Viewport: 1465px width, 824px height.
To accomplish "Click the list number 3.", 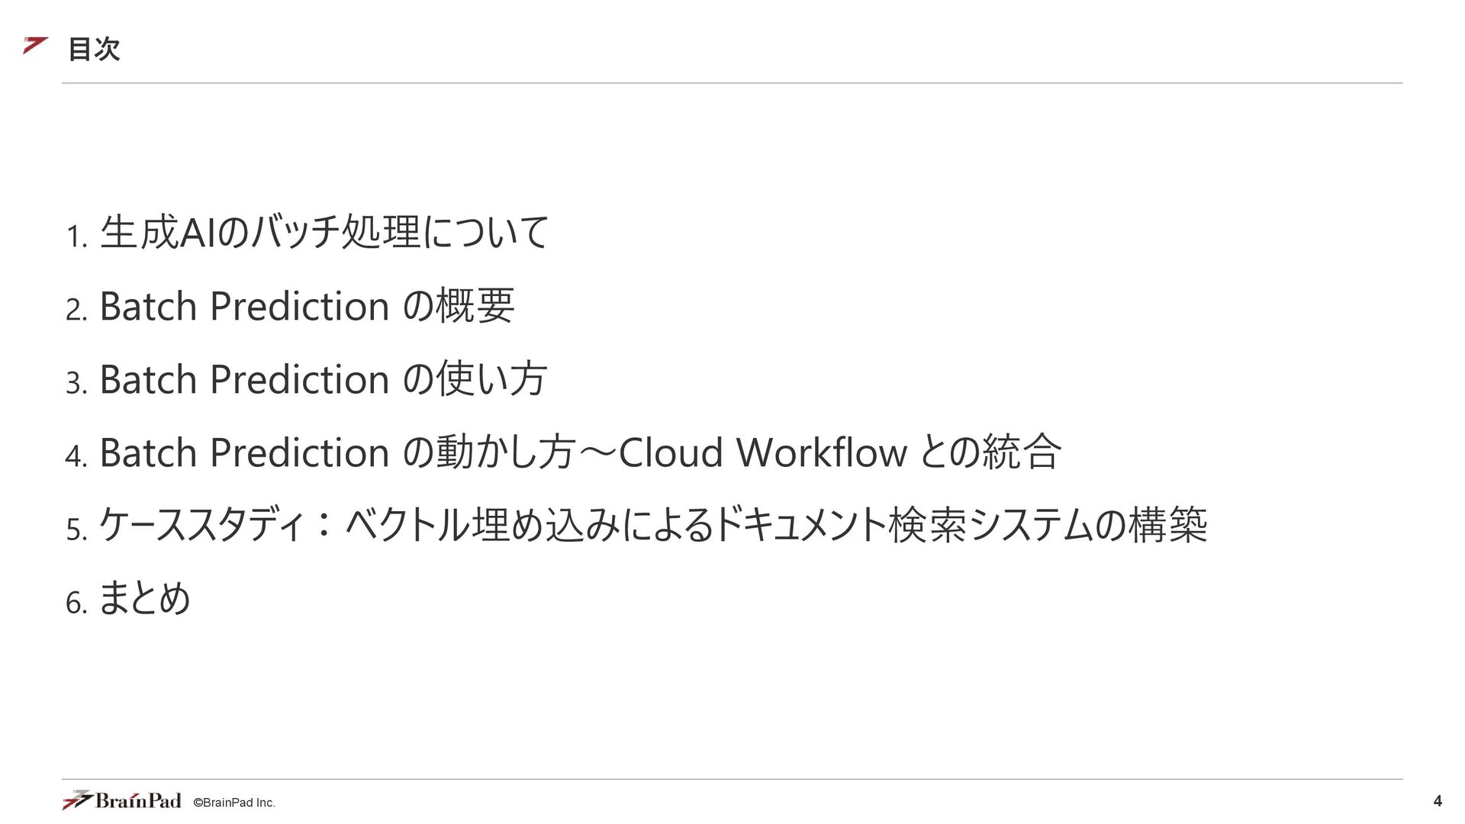I will (77, 383).
